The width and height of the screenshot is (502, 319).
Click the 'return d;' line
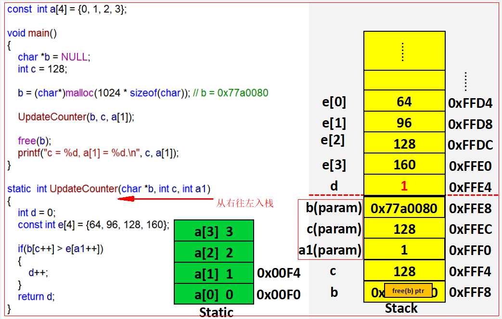36,296
